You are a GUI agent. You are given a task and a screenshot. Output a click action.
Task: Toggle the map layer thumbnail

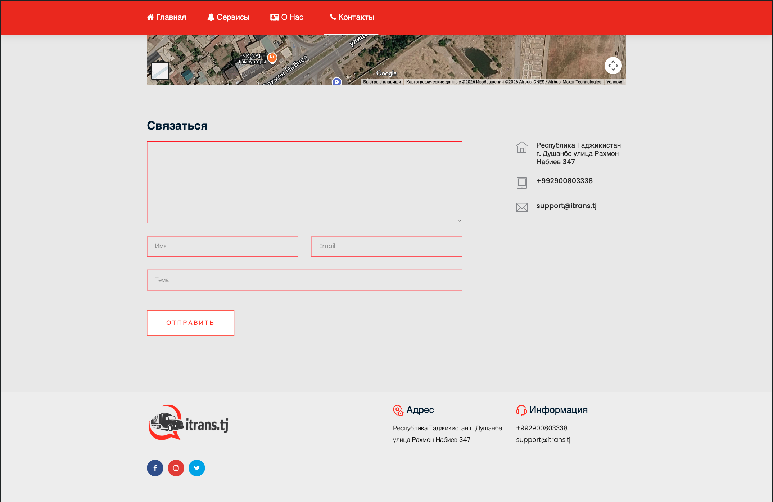tap(160, 71)
